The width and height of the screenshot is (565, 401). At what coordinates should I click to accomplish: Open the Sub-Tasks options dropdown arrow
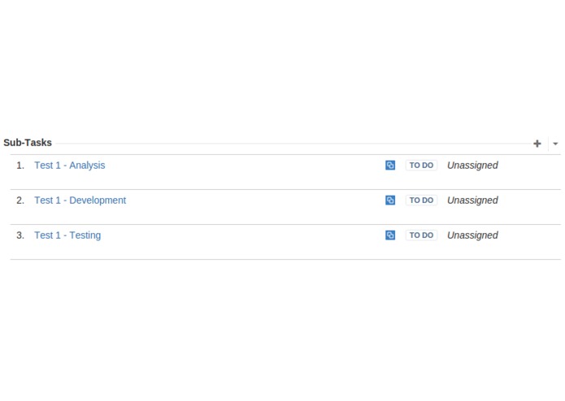point(555,144)
